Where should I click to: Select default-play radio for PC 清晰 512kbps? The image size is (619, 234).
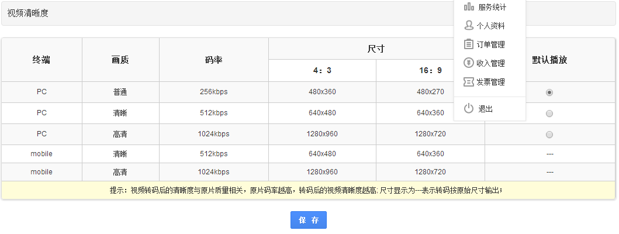point(549,113)
